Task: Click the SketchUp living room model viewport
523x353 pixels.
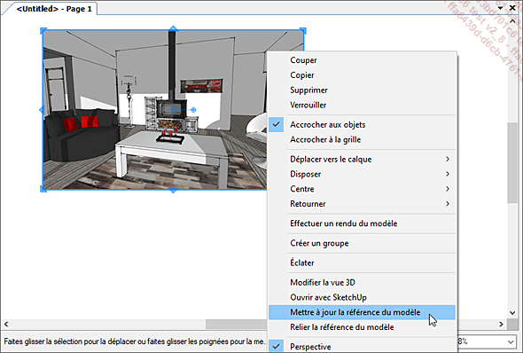Action: click(155, 110)
